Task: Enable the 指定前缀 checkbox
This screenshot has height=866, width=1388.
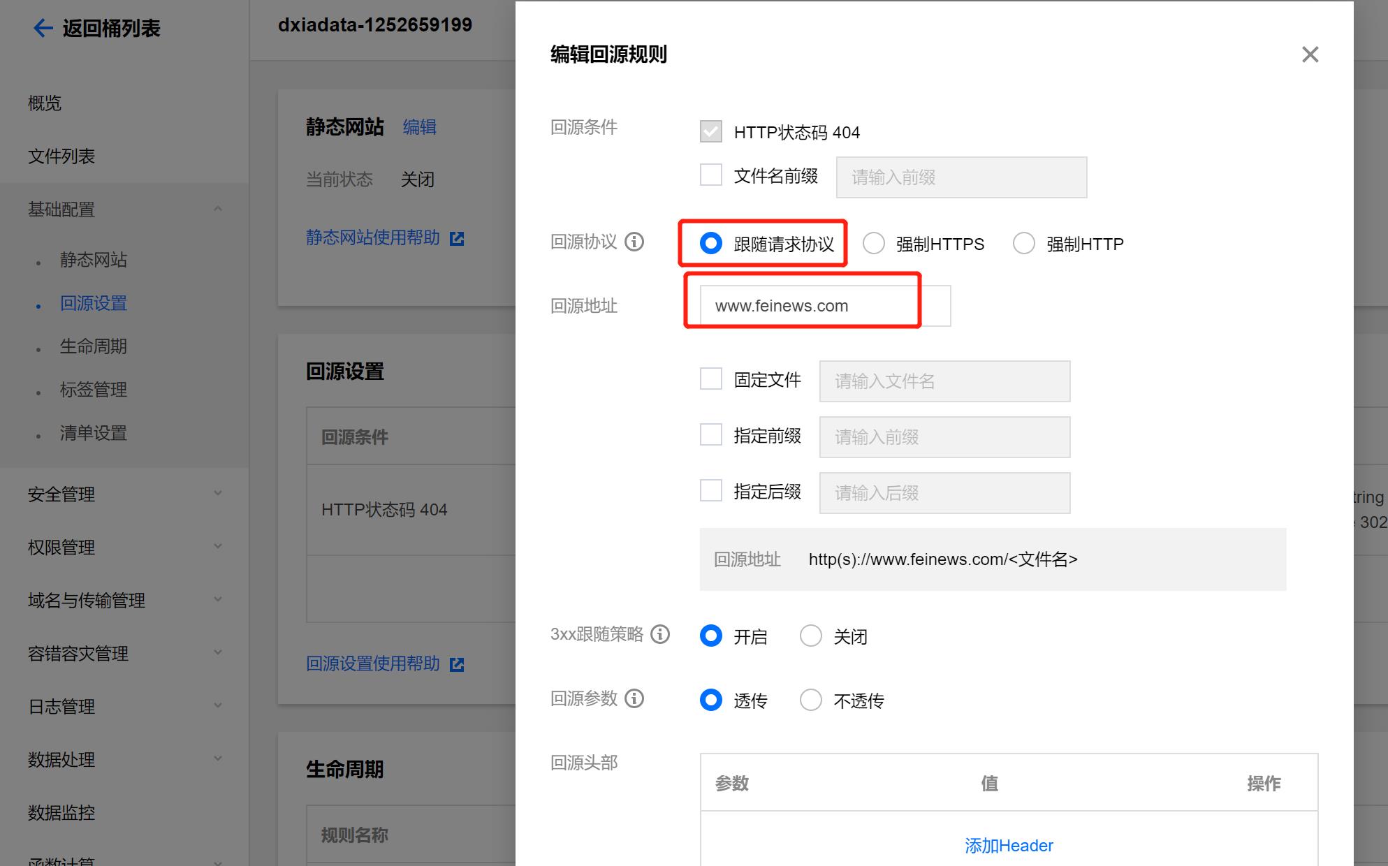Action: point(711,434)
